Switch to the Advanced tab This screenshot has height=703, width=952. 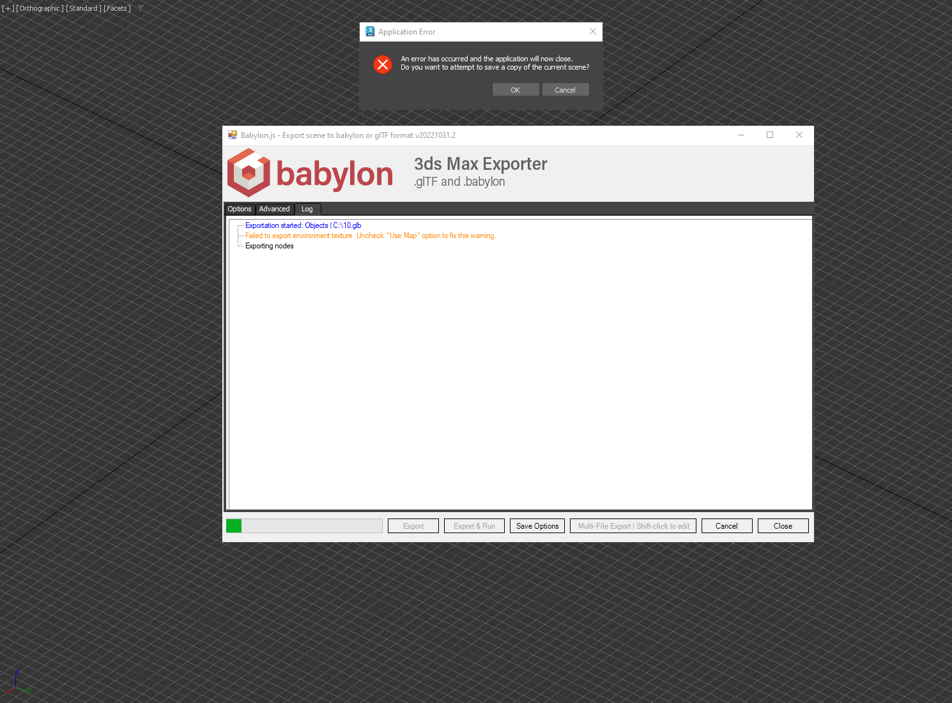[275, 209]
